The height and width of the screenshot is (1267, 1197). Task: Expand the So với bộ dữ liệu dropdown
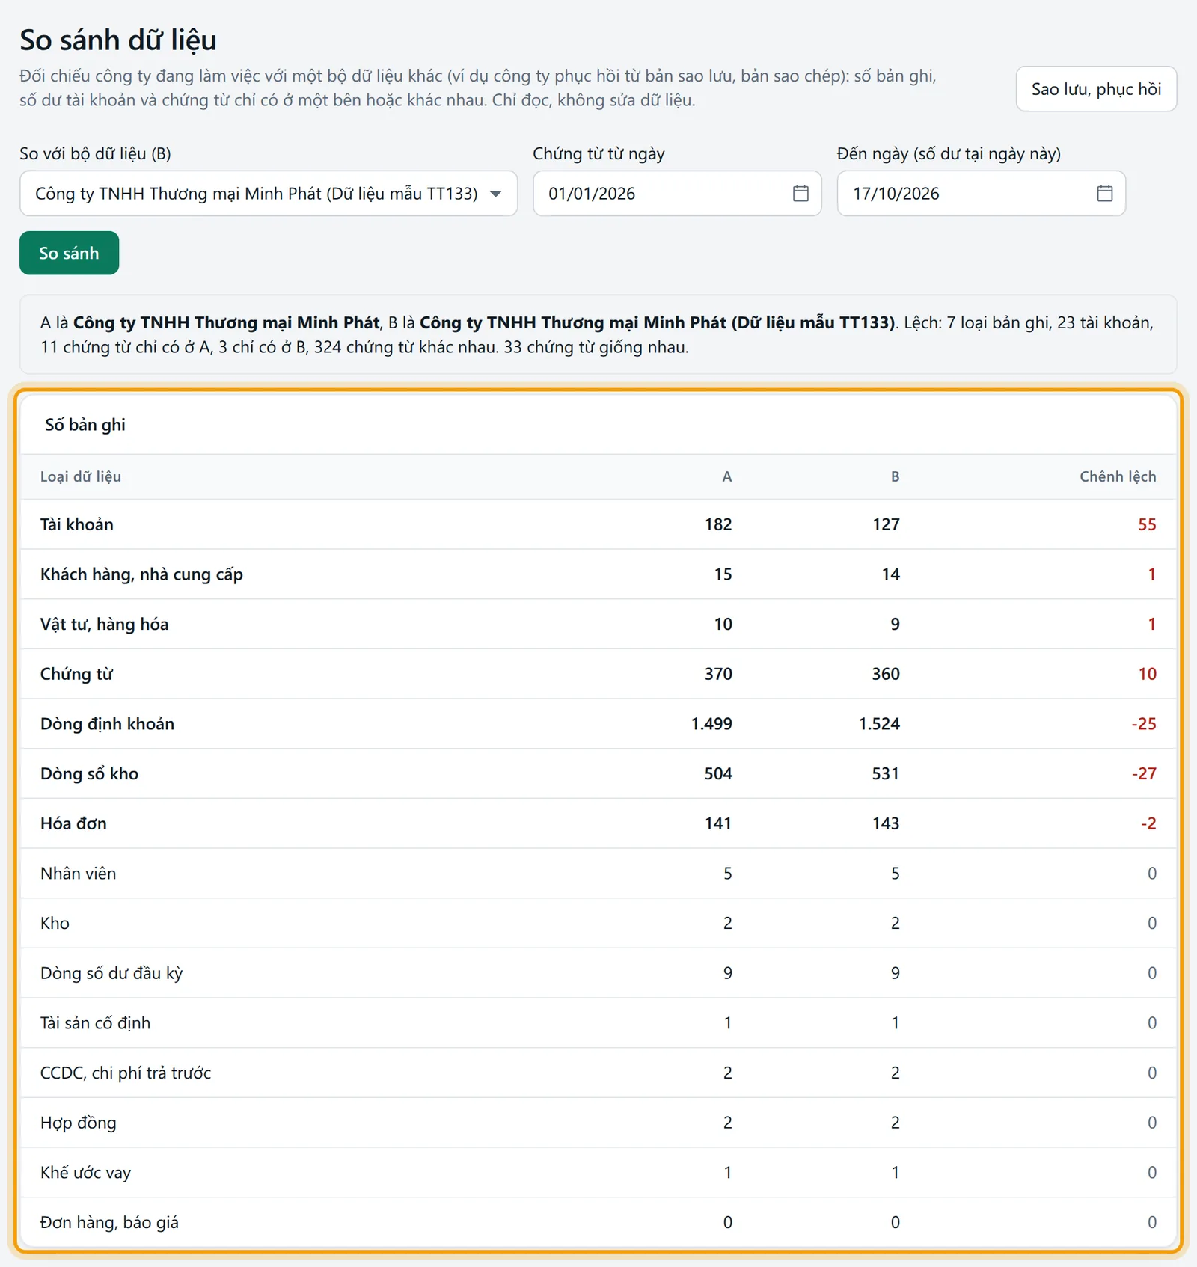coord(269,194)
